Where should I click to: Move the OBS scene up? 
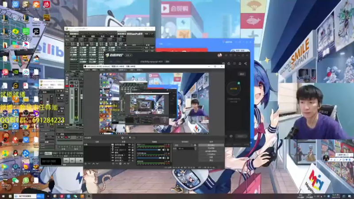click(x=93, y=164)
